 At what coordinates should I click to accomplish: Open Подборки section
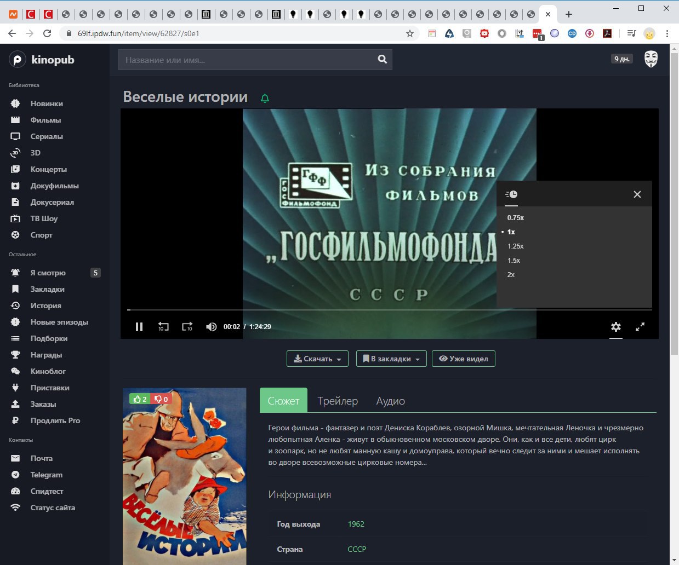click(49, 338)
